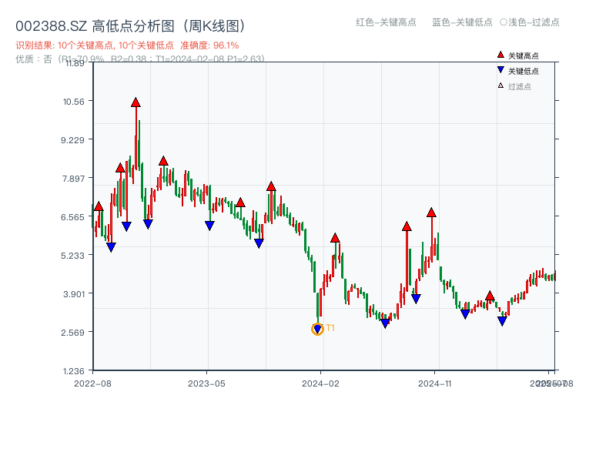Click the blue triangle beside 关键低点 legend
The width and height of the screenshot is (616, 462).
click(500, 70)
